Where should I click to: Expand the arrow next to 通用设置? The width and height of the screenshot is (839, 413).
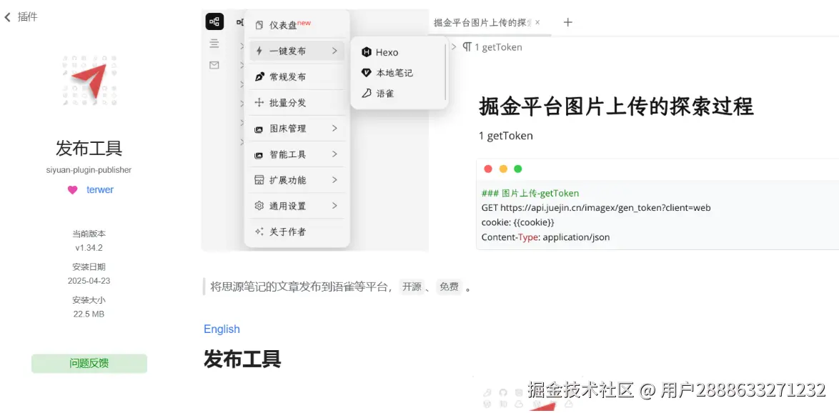coord(334,206)
